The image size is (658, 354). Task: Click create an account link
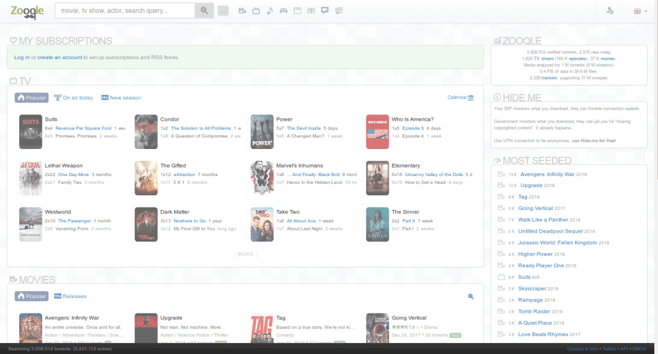tap(60, 57)
